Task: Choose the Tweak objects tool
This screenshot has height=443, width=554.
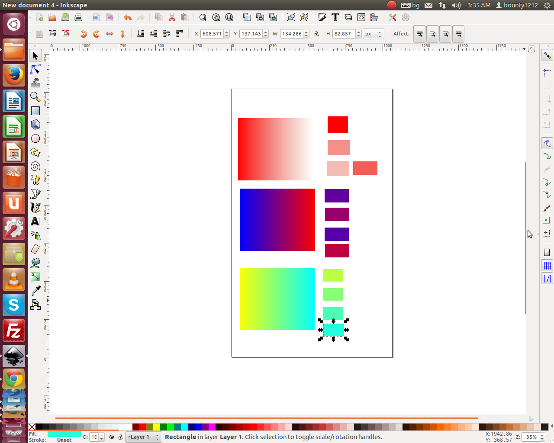Action: click(x=35, y=83)
